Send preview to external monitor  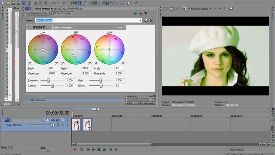pos(171,9)
